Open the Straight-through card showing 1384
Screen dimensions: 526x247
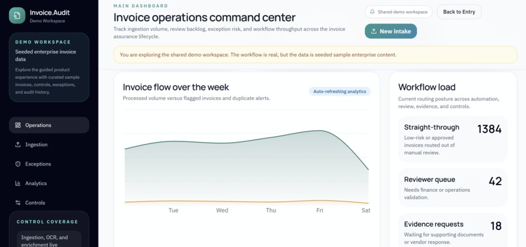453,139
